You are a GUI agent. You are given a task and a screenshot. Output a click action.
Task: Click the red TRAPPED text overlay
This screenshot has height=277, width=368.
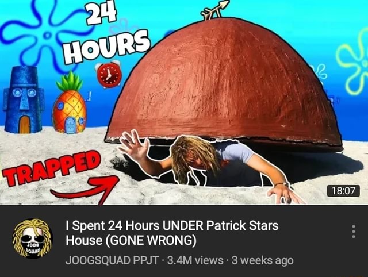pyautogui.click(x=51, y=168)
